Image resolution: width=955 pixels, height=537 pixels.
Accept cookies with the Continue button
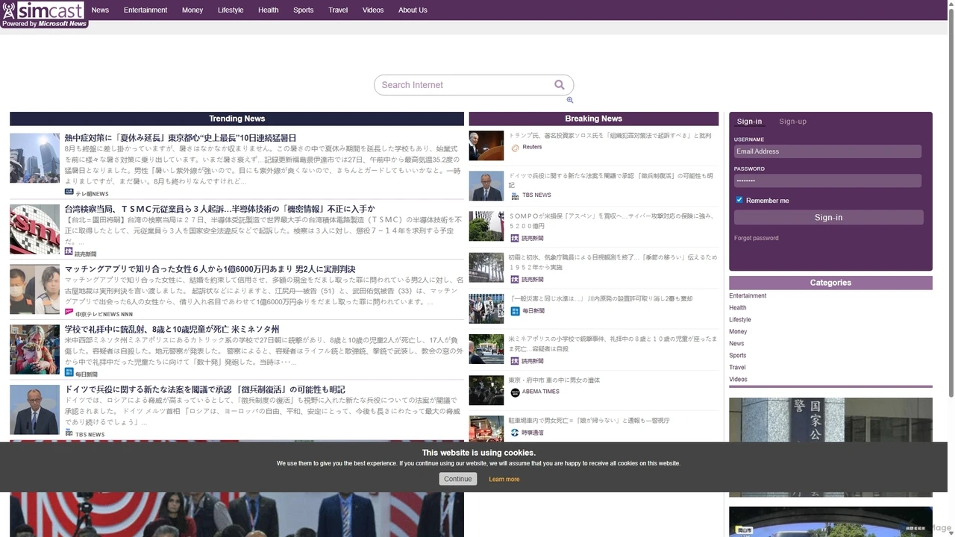[x=457, y=479]
